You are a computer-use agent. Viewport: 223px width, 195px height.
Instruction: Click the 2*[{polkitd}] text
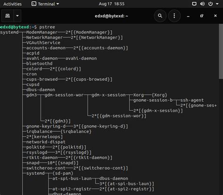tap(69, 147)
